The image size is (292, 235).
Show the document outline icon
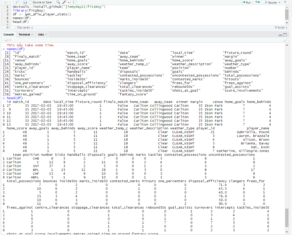[x=285, y=2]
